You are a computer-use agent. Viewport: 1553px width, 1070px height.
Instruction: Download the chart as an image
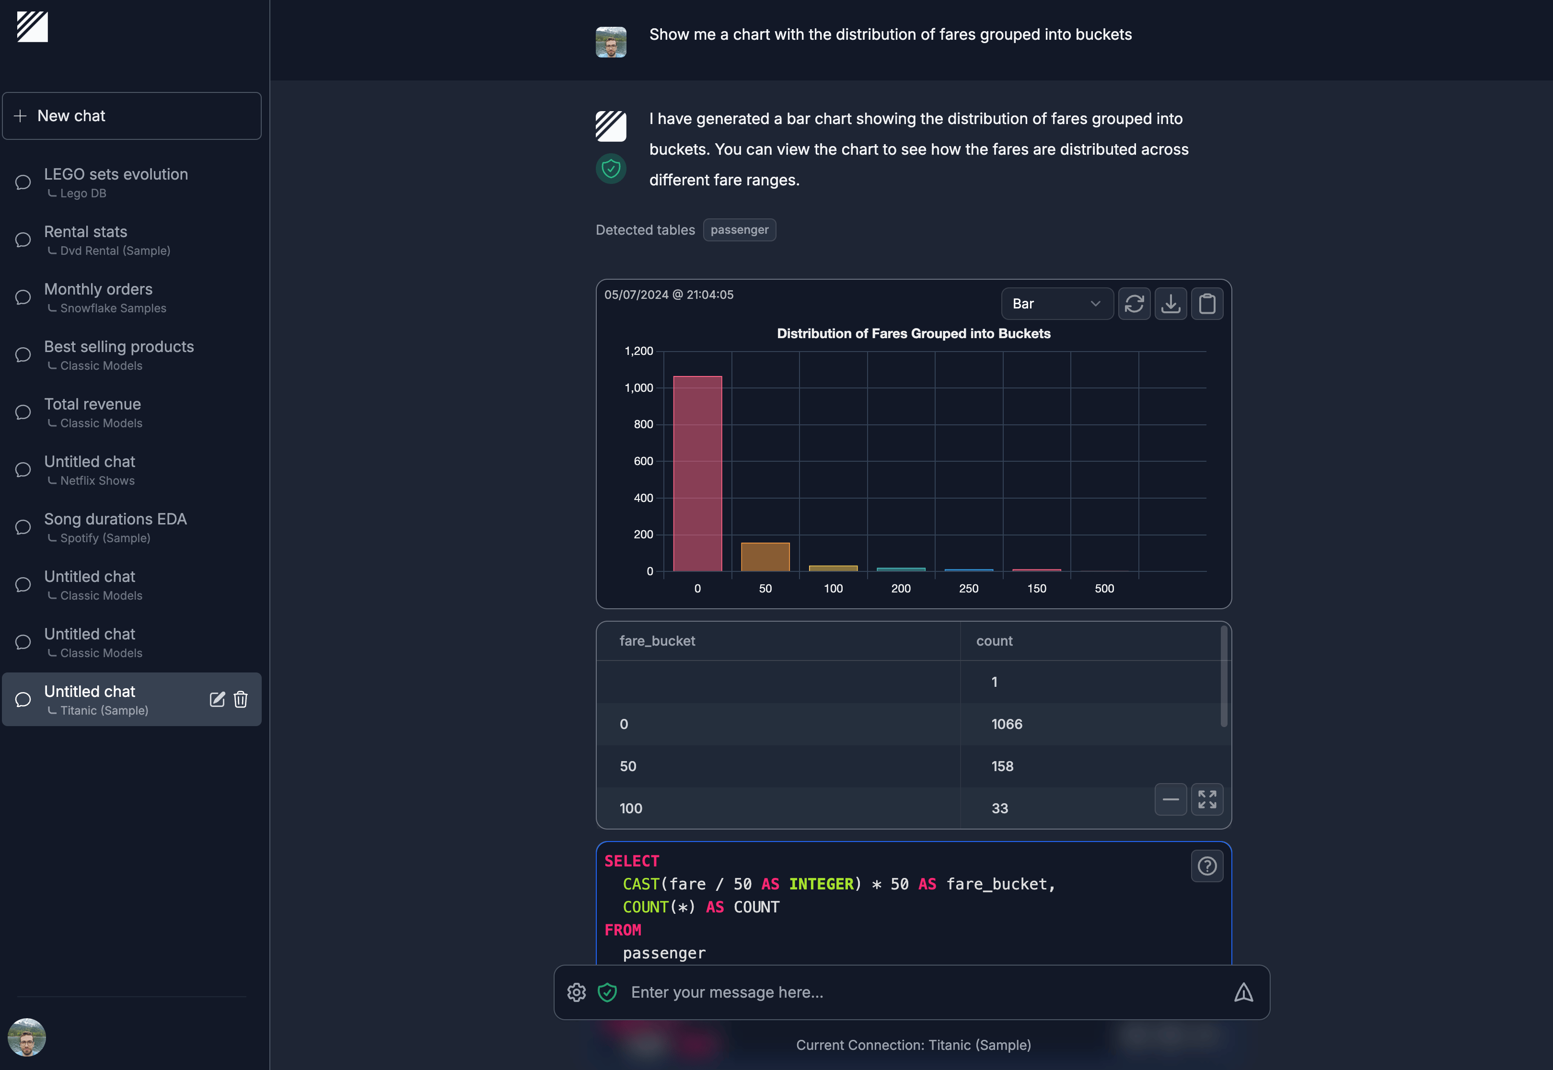(x=1171, y=304)
